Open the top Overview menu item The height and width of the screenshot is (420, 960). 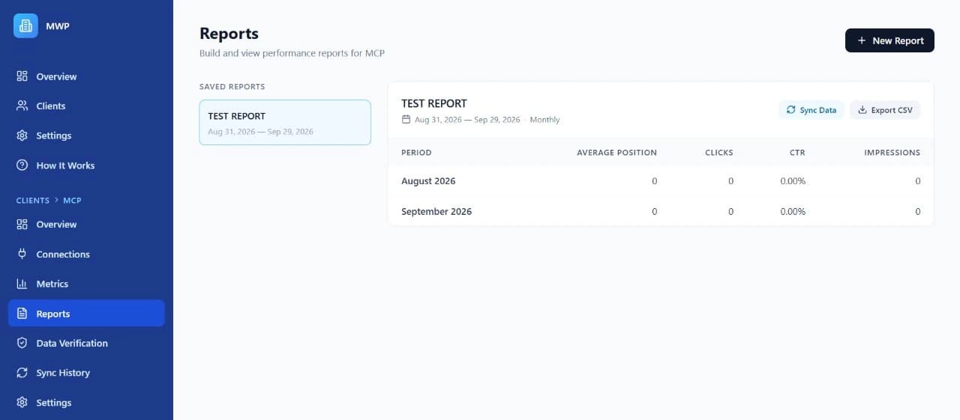[x=86, y=76]
